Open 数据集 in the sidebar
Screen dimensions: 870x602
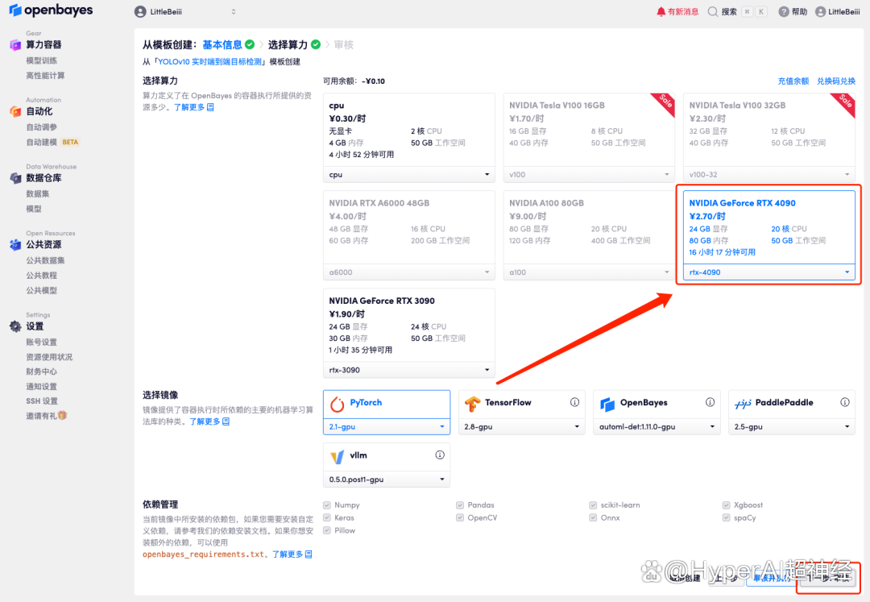point(37,194)
